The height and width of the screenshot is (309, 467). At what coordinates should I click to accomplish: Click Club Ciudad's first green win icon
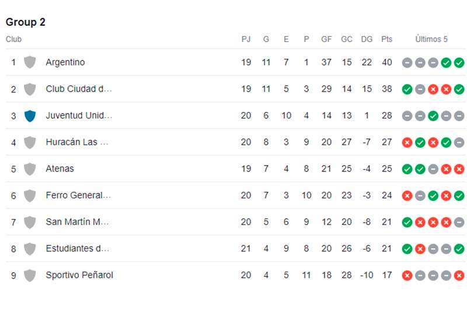(407, 90)
